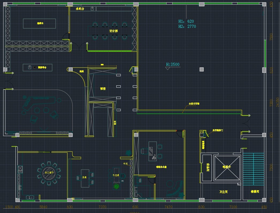Click the round dining table in 员工餐厅
The width and height of the screenshot is (280, 213).
[49, 173]
